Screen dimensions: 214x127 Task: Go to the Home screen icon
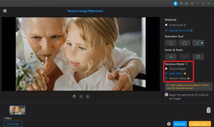[x=5, y=11]
